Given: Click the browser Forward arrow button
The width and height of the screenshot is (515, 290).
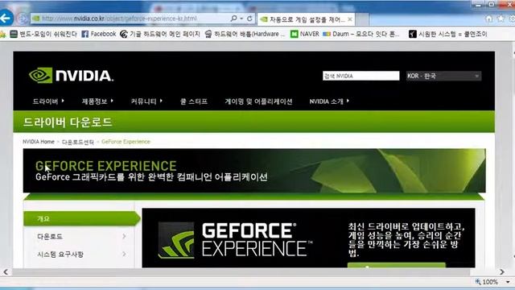Looking at the screenshot, I should tap(22, 19).
